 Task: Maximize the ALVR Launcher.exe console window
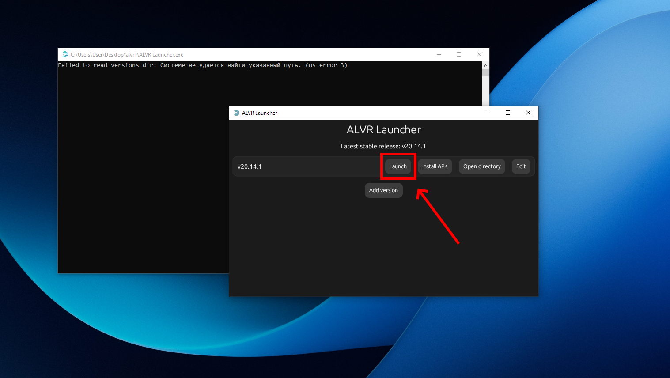[x=459, y=55]
